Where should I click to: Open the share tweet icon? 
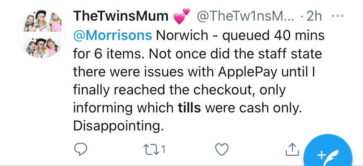pos(292,149)
